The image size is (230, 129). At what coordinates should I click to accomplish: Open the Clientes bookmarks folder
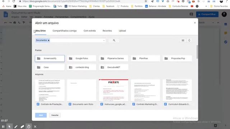(95, 6)
